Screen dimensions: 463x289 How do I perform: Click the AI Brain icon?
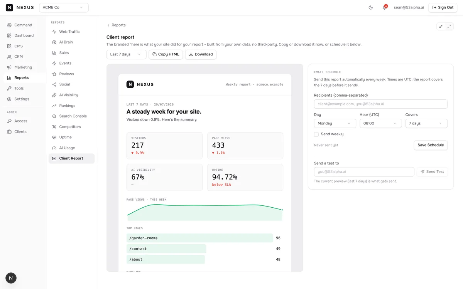[54, 42]
